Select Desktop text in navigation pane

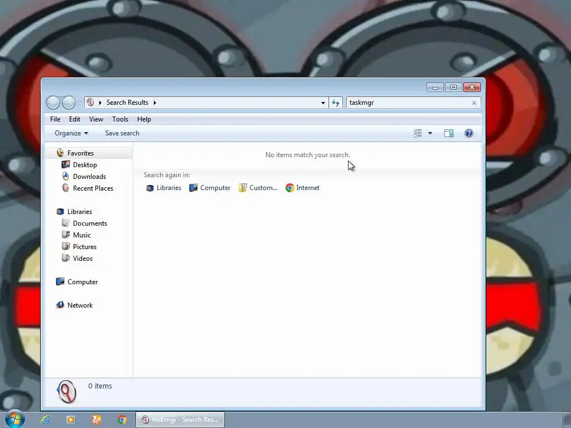pos(85,165)
